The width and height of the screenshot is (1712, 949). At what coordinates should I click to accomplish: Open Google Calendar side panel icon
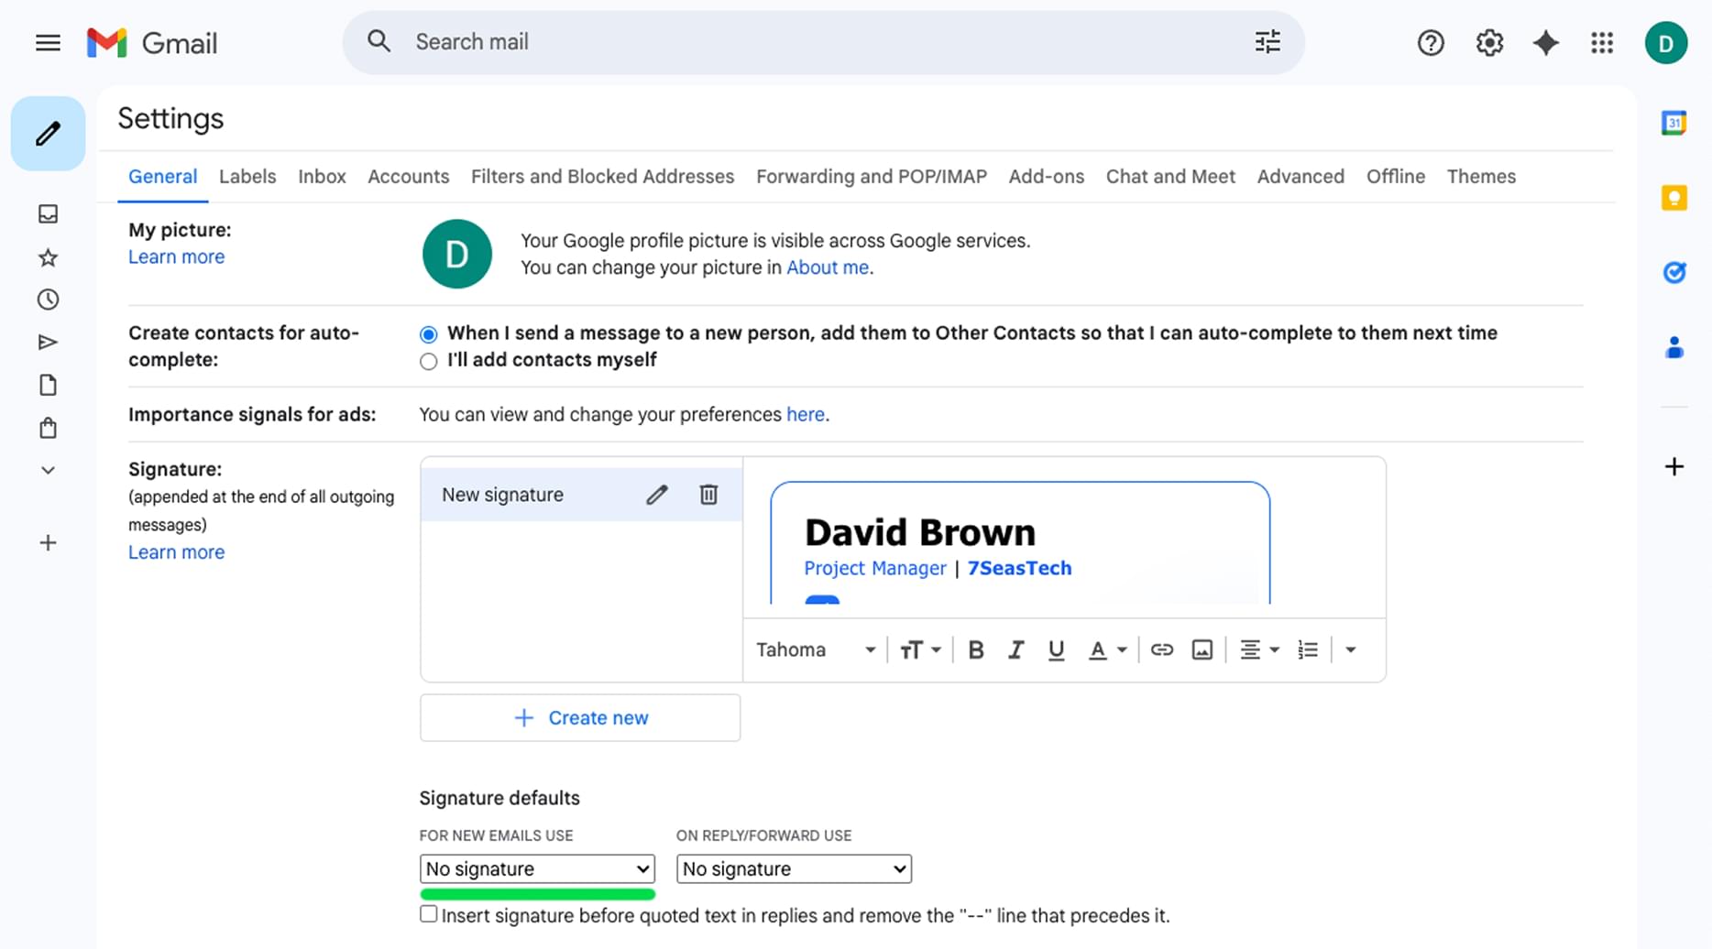click(x=1674, y=123)
